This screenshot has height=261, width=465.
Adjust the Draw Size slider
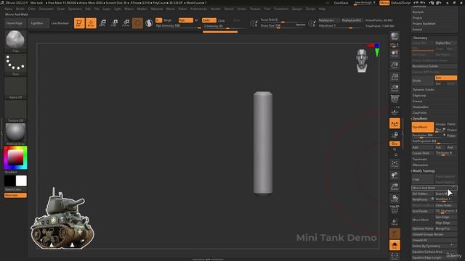coord(283,26)
